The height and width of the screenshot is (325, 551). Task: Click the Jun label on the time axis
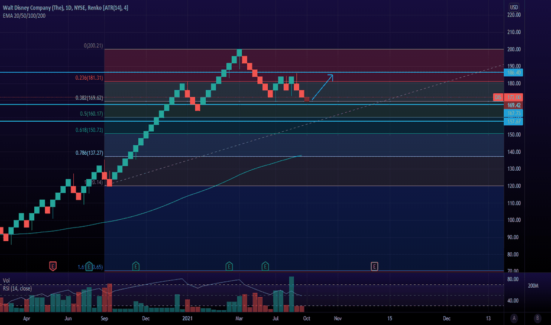click(68, 318)
